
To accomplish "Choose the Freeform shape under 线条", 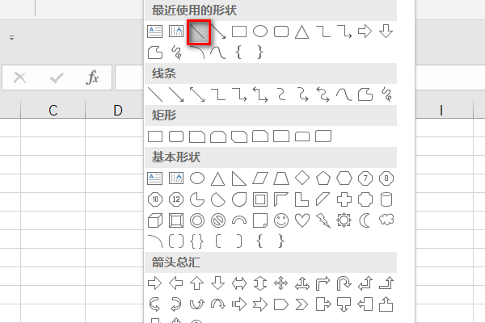I will tap(365, 94).
